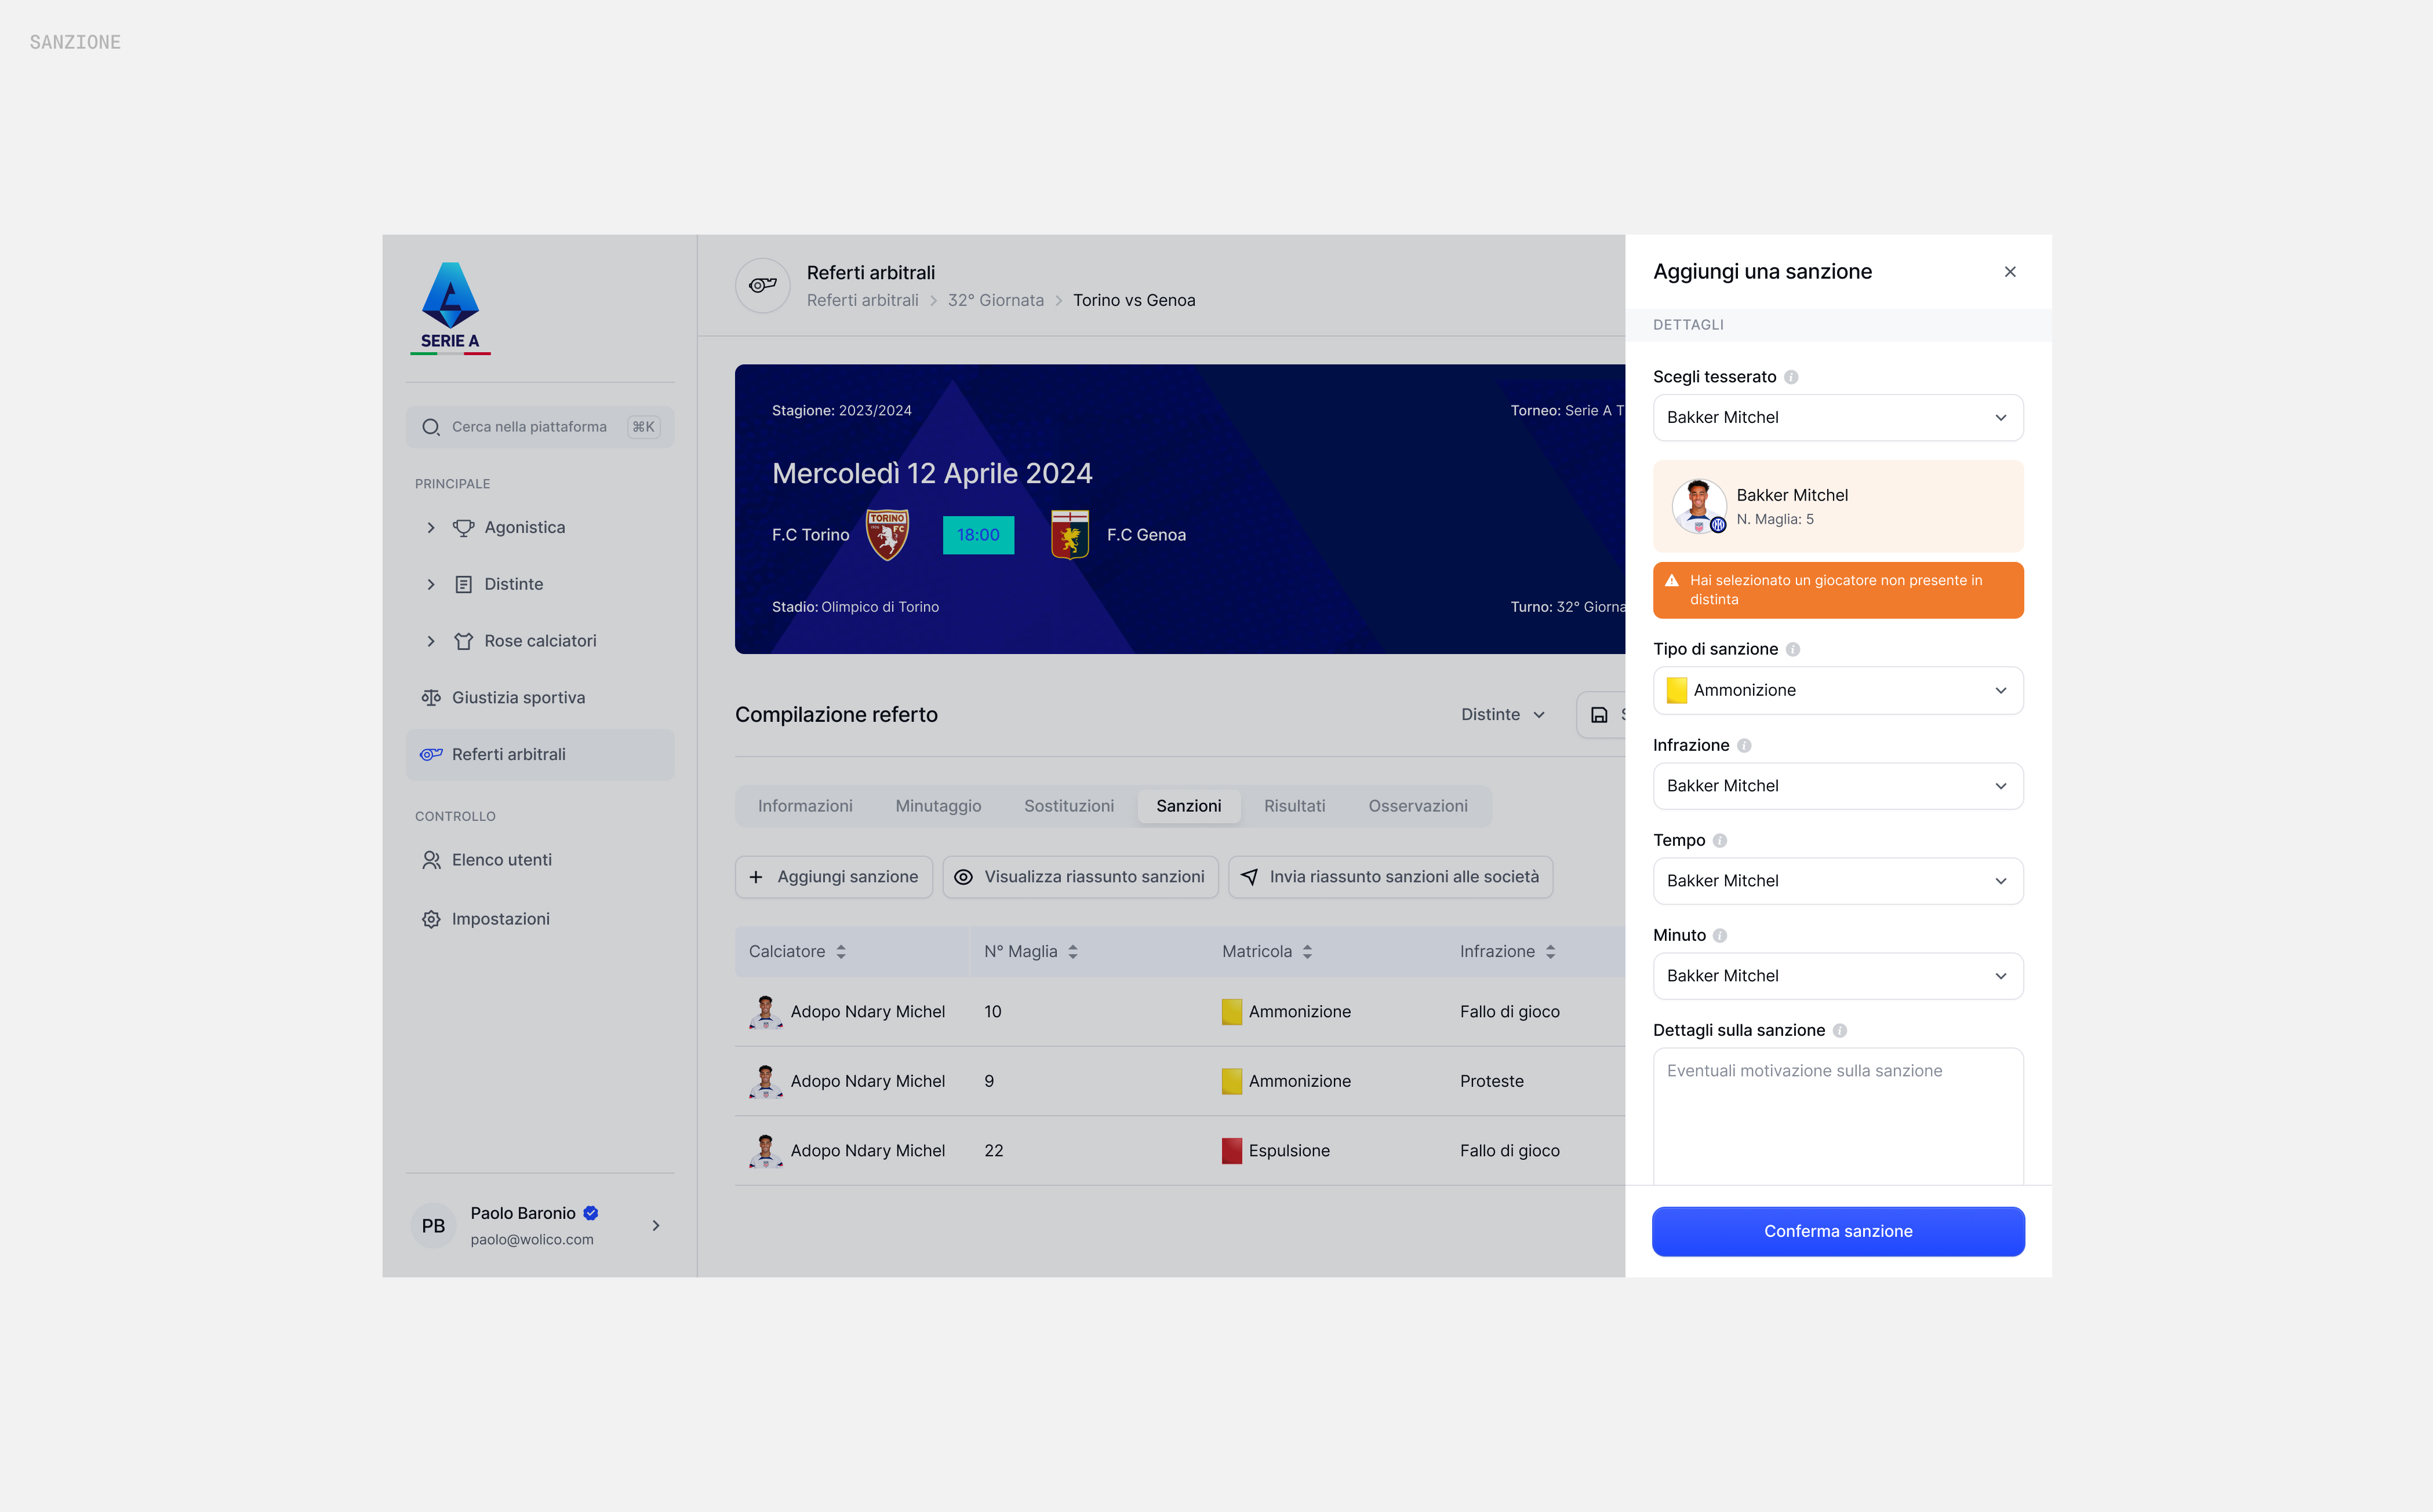
Task: Click the Serie A logo
Action: (x=450, y=308)
